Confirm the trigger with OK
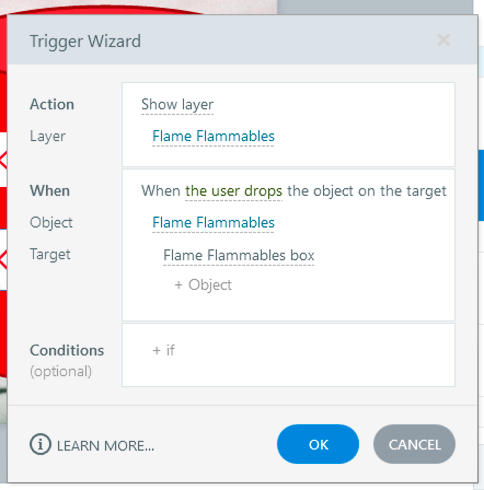Screen dimensions: 484x490 [318, 444]
